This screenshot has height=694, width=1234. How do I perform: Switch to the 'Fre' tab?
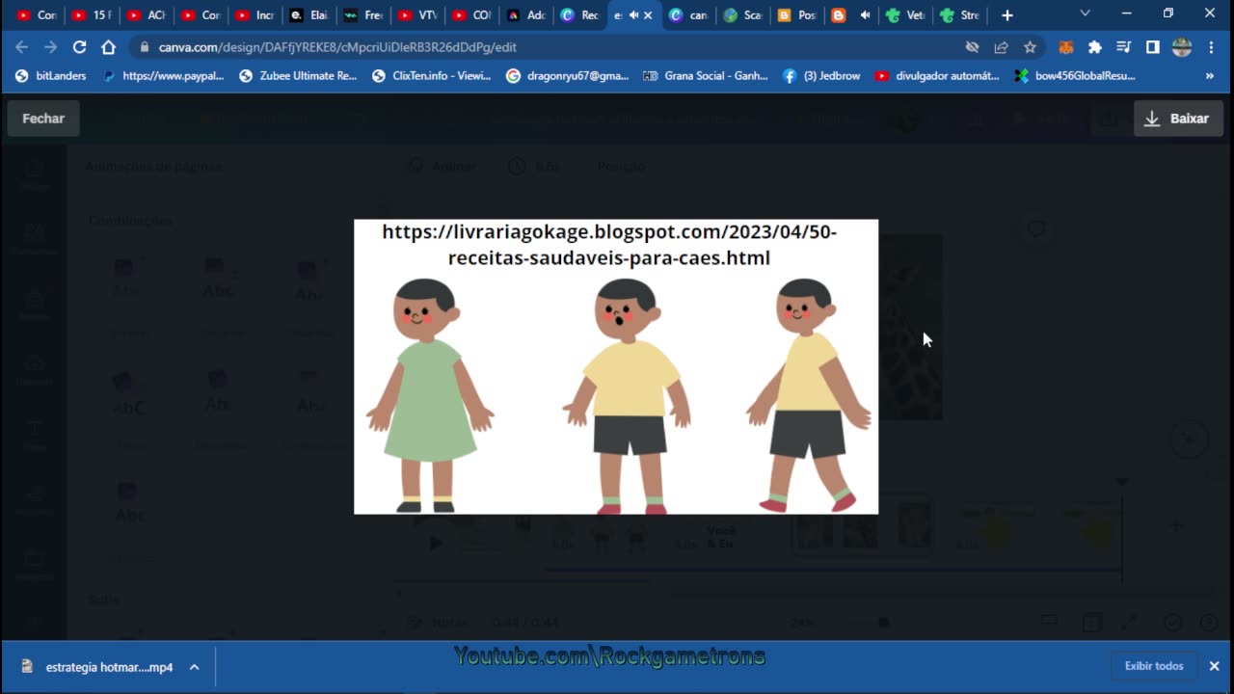[x=363, y=15]
